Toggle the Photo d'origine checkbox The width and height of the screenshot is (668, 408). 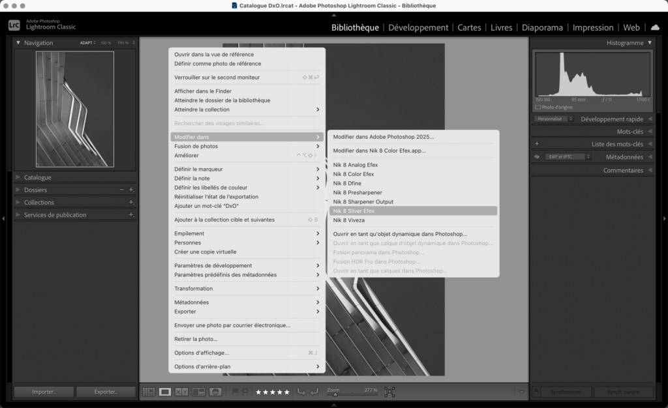pos(538,107)
